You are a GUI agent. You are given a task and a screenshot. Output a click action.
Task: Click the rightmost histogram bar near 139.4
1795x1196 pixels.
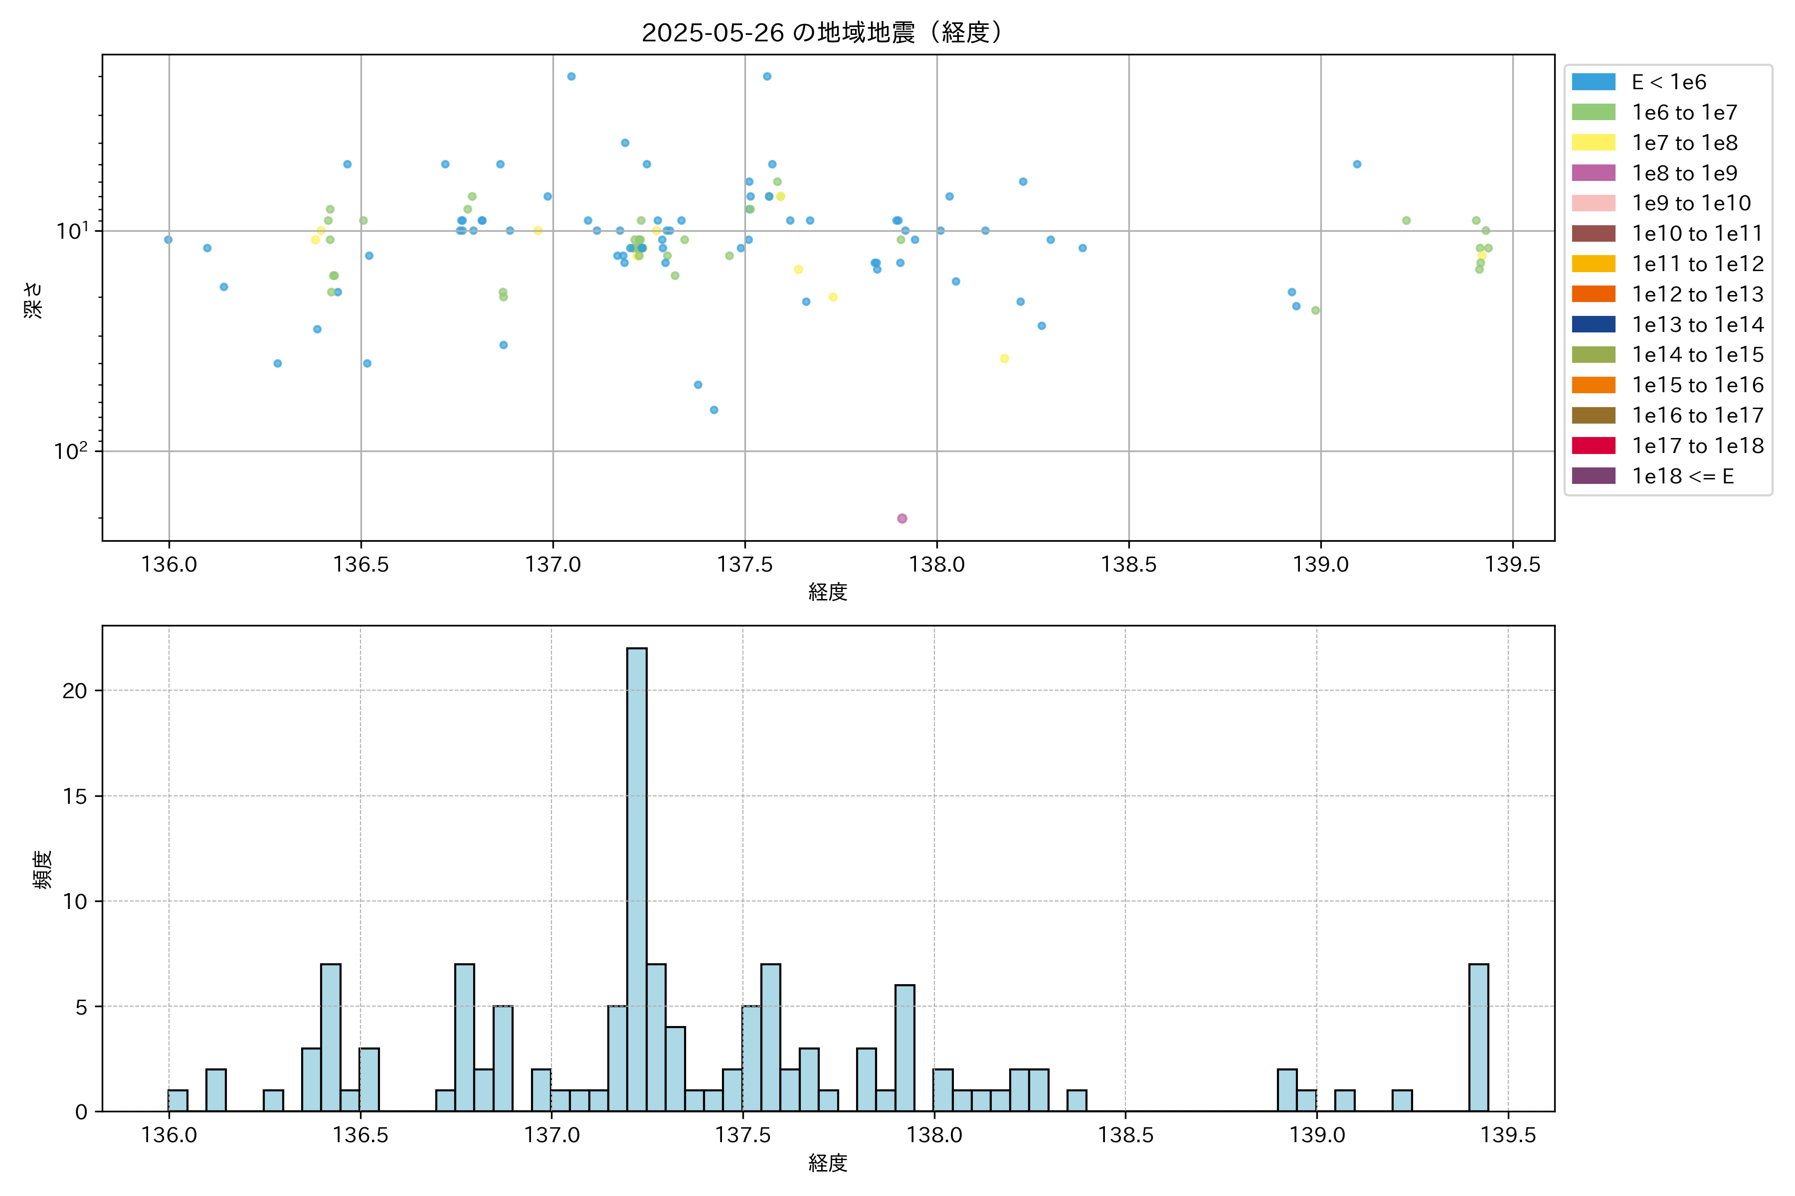coord(1478,1038)
